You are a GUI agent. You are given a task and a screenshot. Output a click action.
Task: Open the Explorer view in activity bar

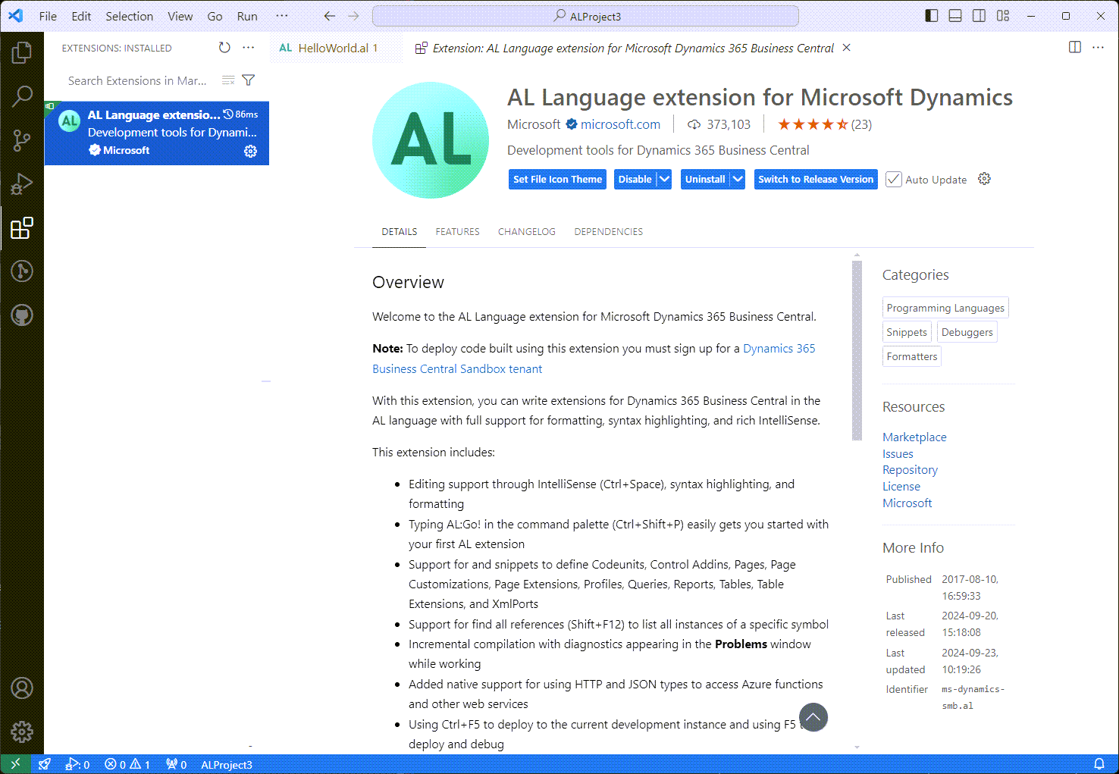[22, 52]
